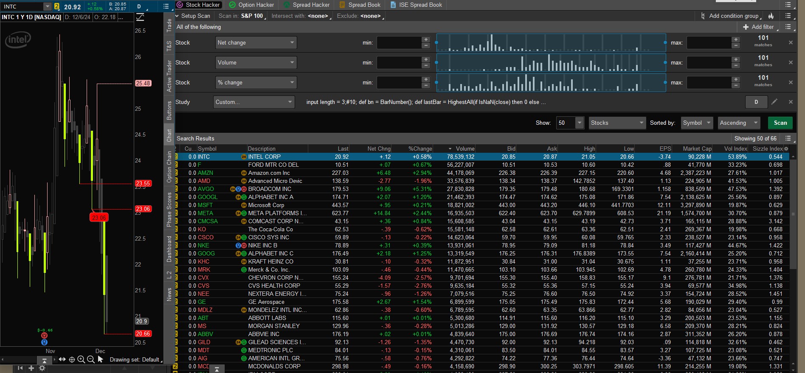Click the go-to-first arrow icon under chart
The width and height of the screenshot is (805, 373).
20,368
